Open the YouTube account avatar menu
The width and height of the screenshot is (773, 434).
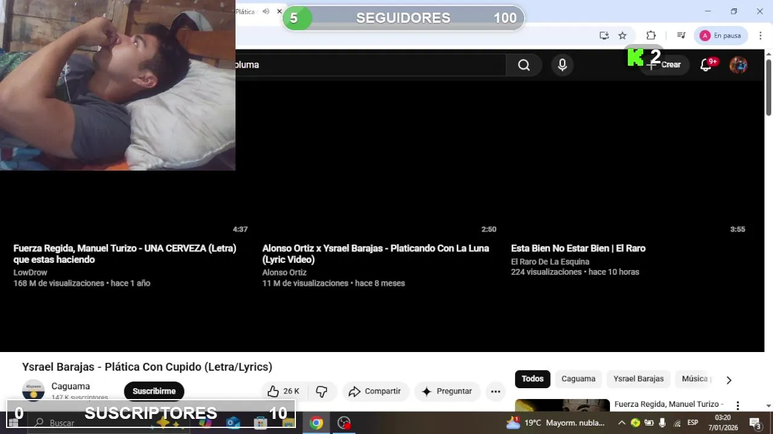pyautogui.click(x=739, y=65)
